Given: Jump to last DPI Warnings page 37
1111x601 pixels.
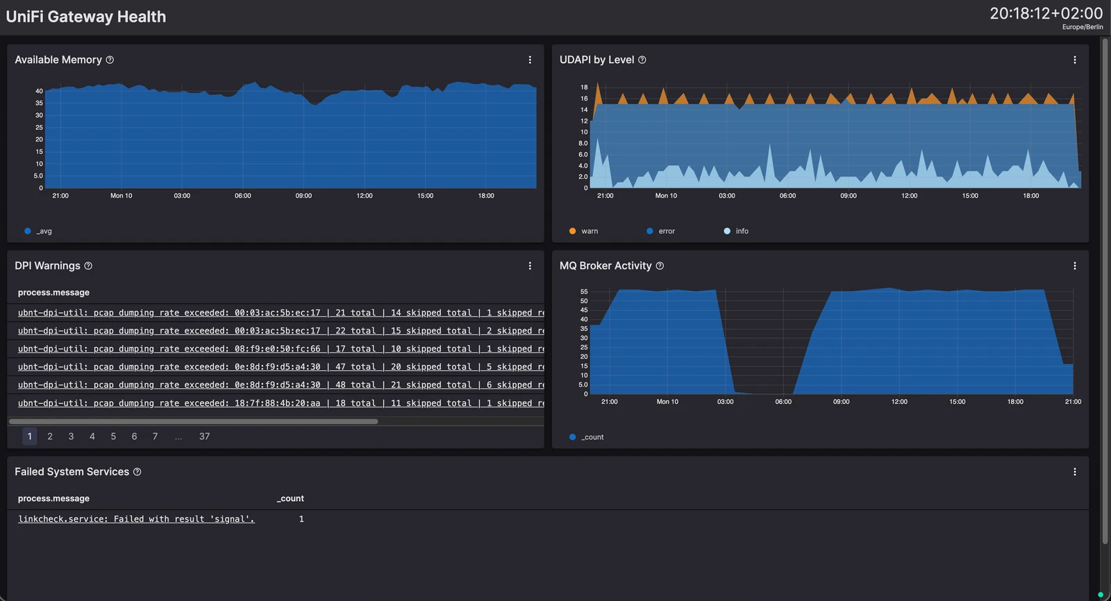Looking at the screenshot, I should tap(204, 437).
